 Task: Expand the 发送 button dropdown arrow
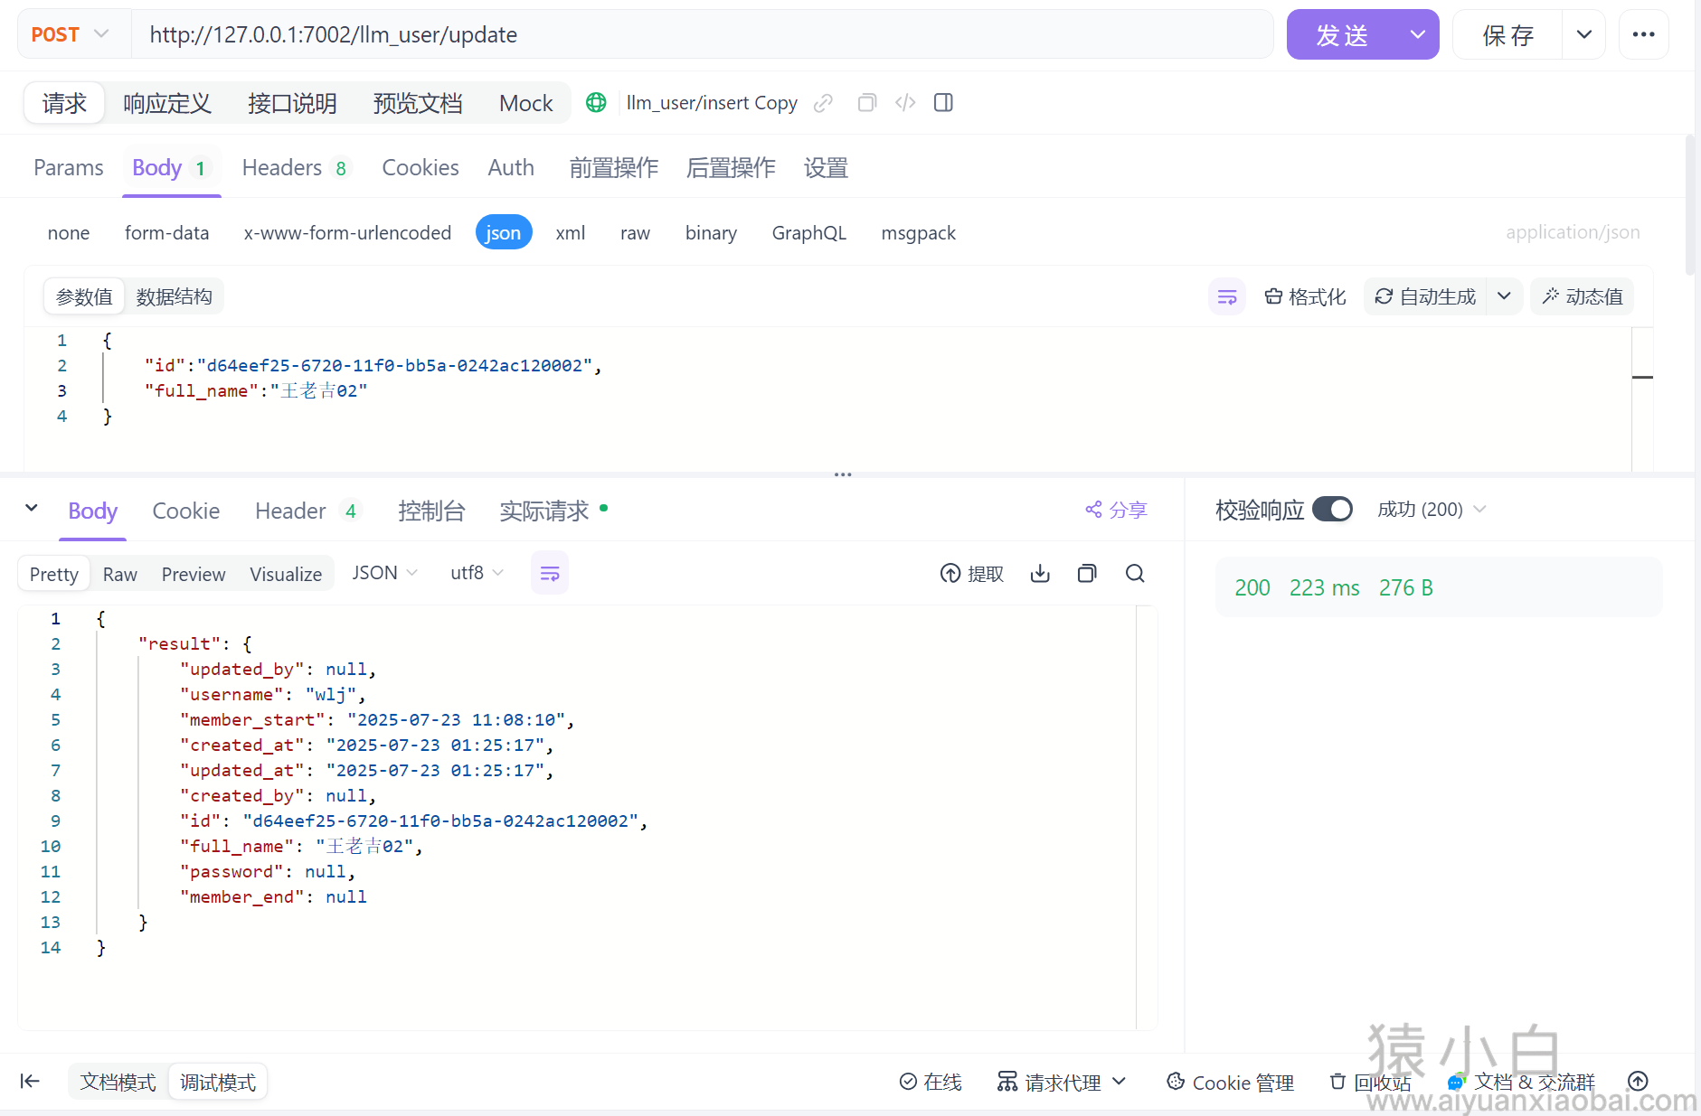tap(1417, 34)
